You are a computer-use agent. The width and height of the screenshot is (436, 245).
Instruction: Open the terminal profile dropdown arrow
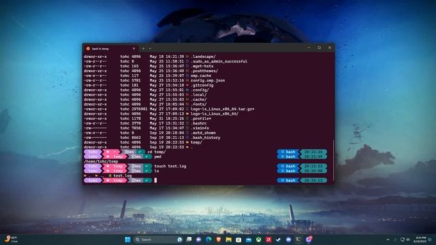(x=150, y=48)
